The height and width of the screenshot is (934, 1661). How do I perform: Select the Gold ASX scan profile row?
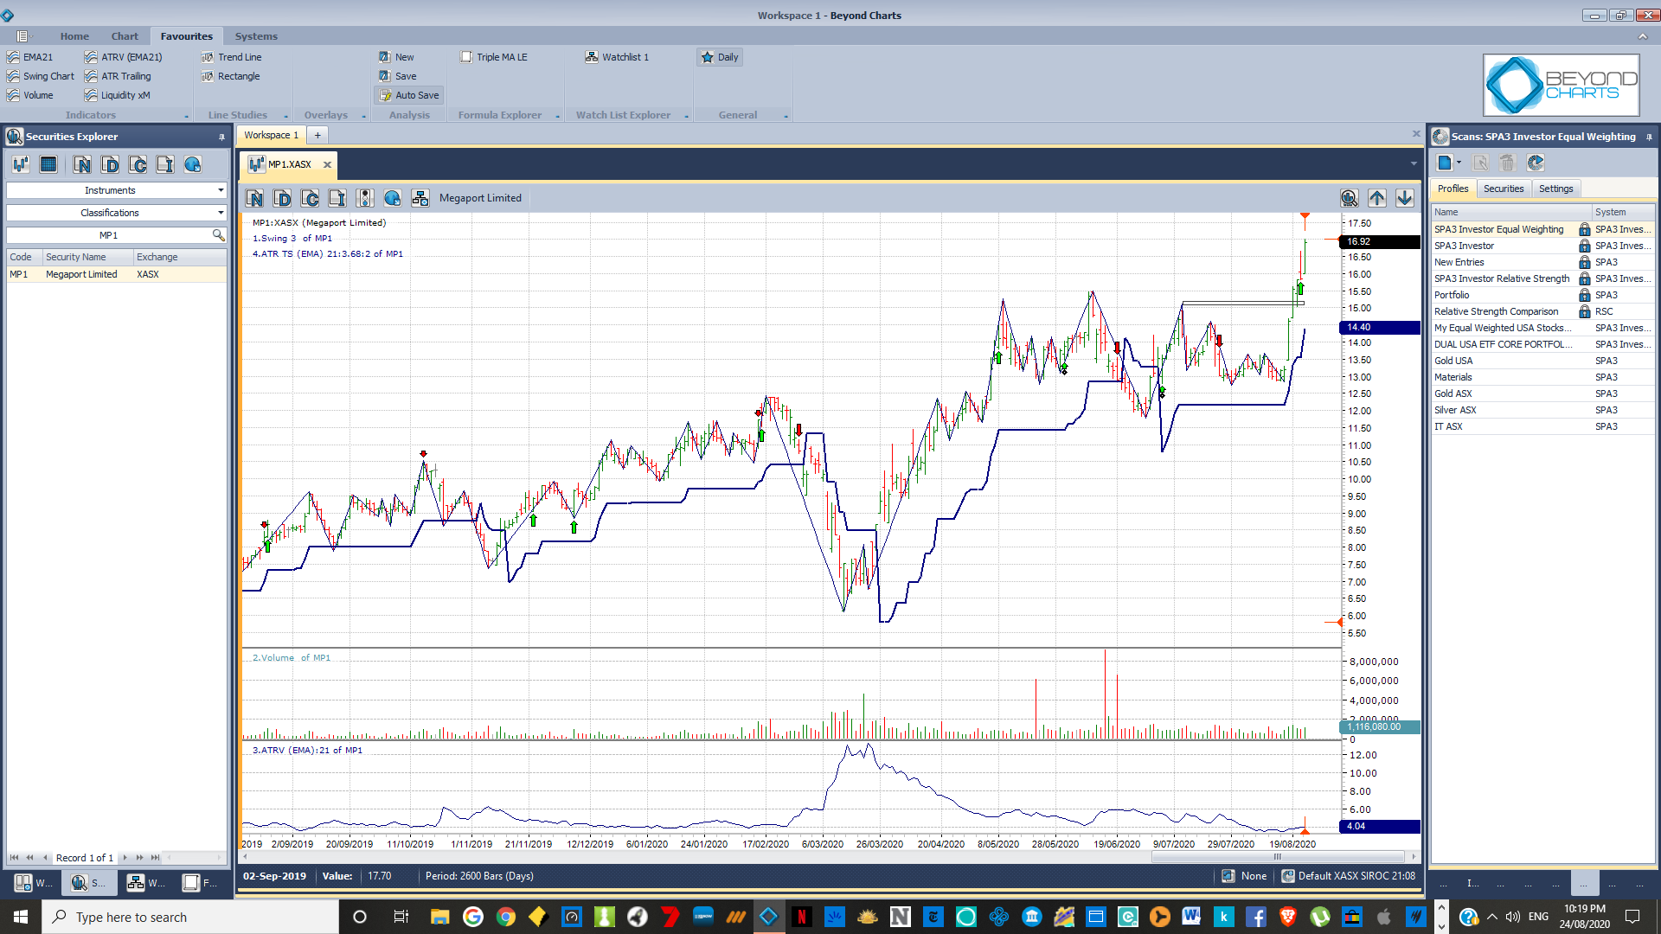1542,393
